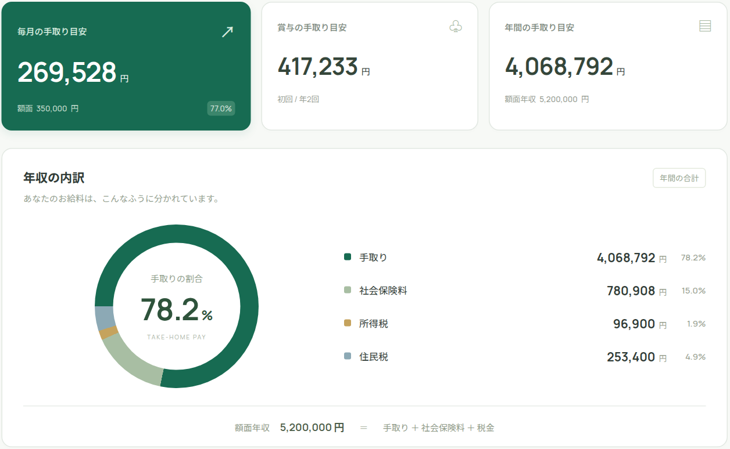Click the 賞与の手取り目安 card title

(312, 27)
